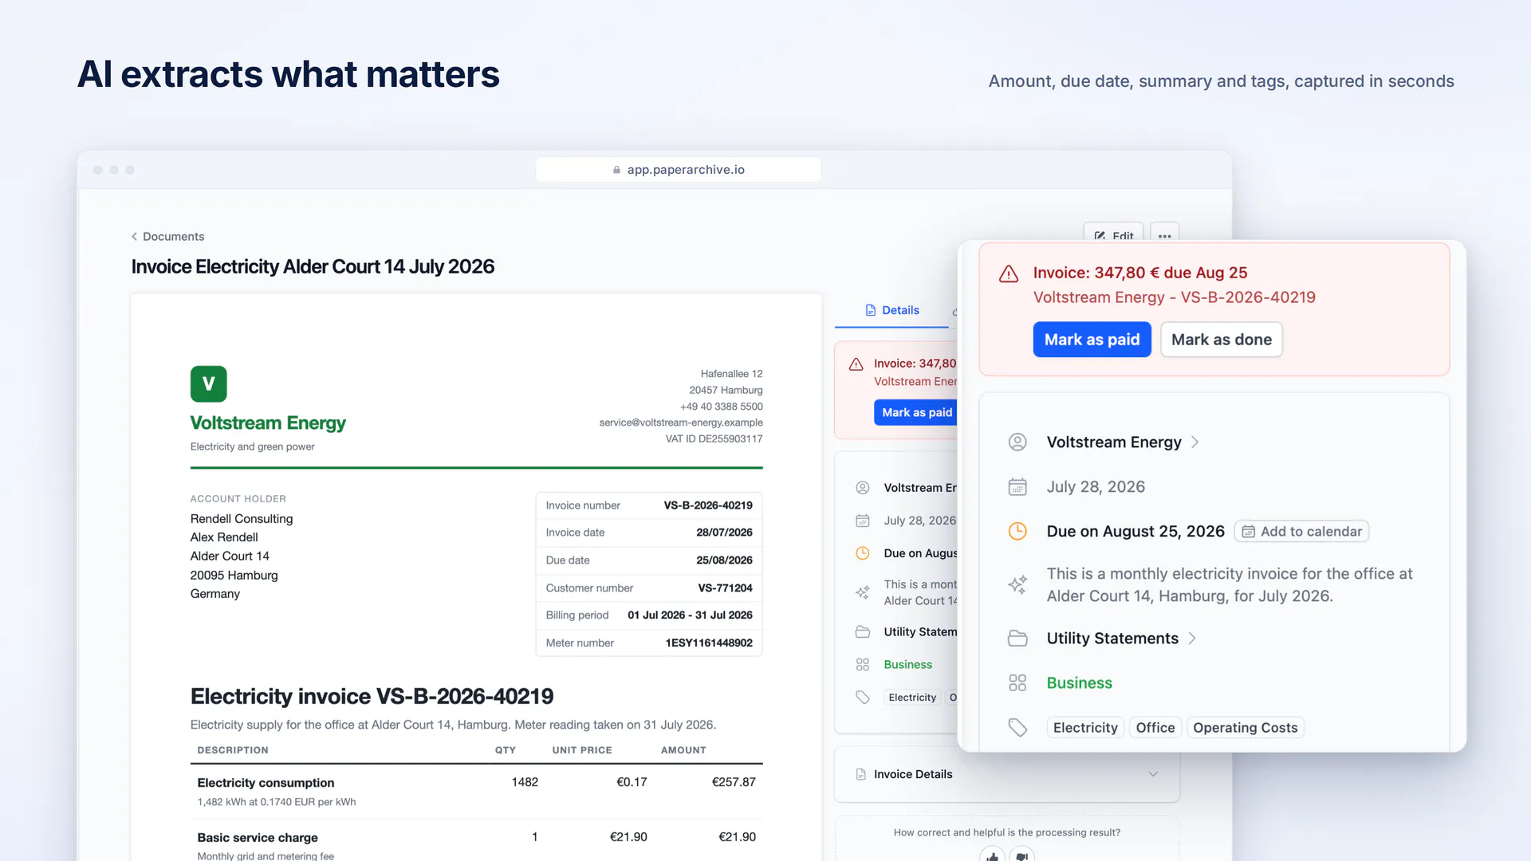This screenshot has width=1531, height=861.
Task: Click the green Voltstream V logo
Action: tap(208, 384)
